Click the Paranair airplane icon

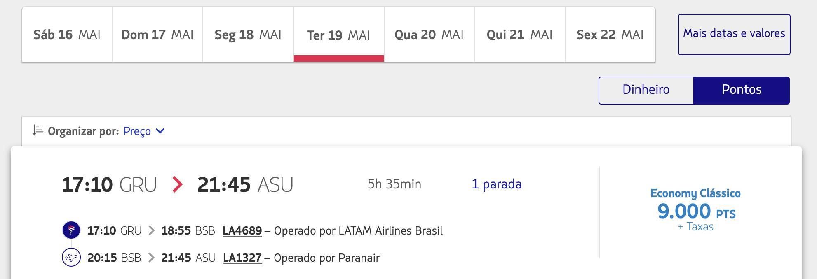[x=71, y=258]
